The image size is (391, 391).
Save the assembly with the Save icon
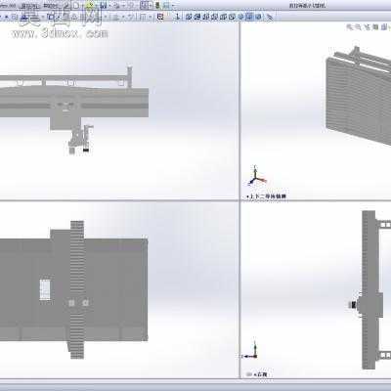103,5
